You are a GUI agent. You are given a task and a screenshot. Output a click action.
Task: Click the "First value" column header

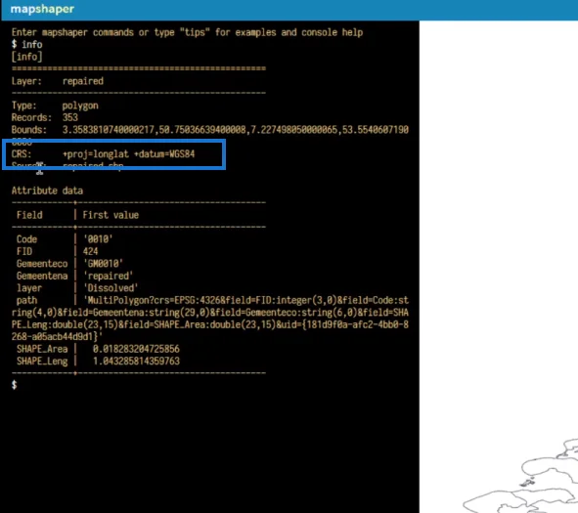tap(111, 215)
